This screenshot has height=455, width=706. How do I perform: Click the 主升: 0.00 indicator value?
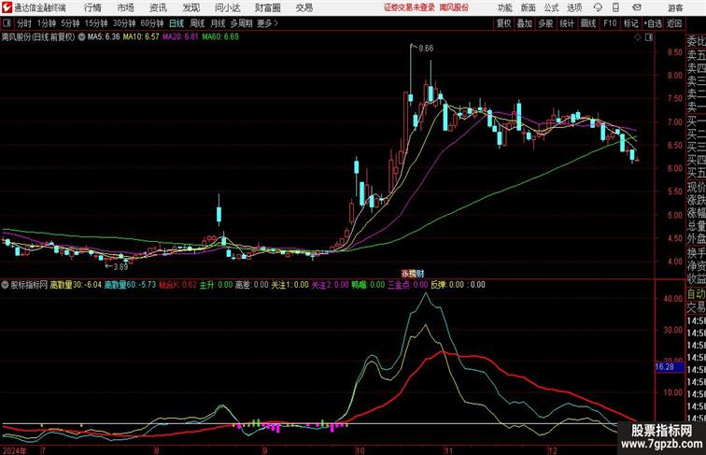(x=216, y=285)
